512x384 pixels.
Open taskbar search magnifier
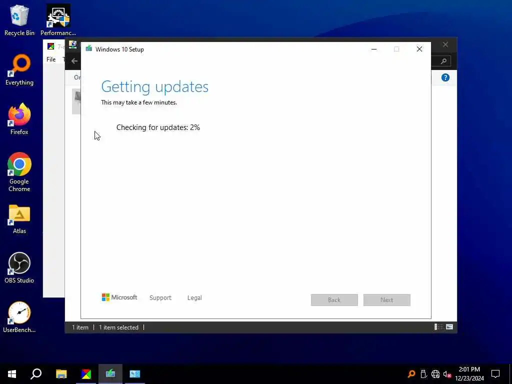(36, 374)
